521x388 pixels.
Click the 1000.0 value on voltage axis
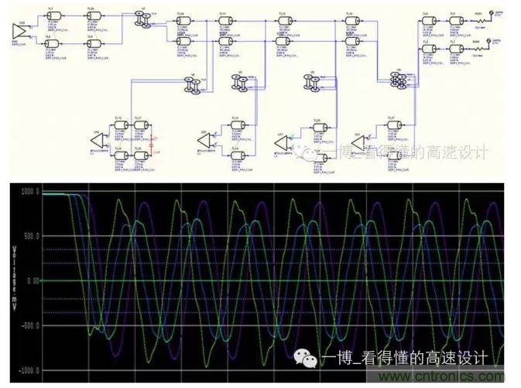click(30, 190)
